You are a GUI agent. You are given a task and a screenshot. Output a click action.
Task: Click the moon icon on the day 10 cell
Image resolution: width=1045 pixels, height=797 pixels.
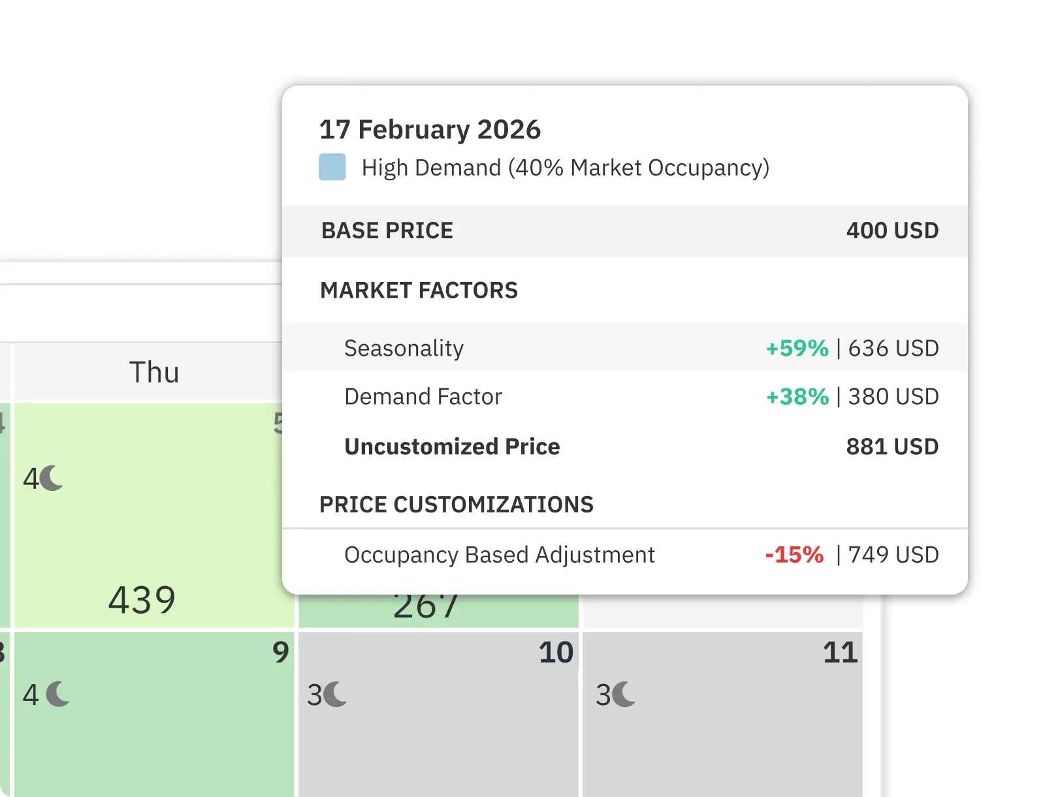(x=335, y=696)
